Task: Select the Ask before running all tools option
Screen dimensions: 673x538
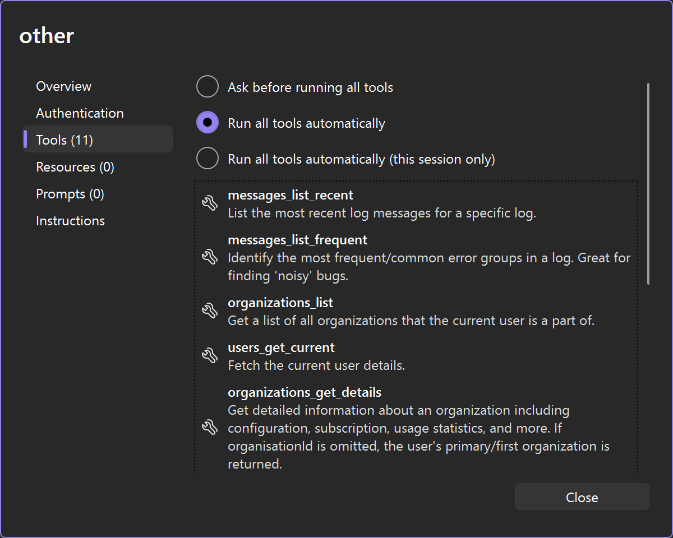Action: [x=208, y=86]
